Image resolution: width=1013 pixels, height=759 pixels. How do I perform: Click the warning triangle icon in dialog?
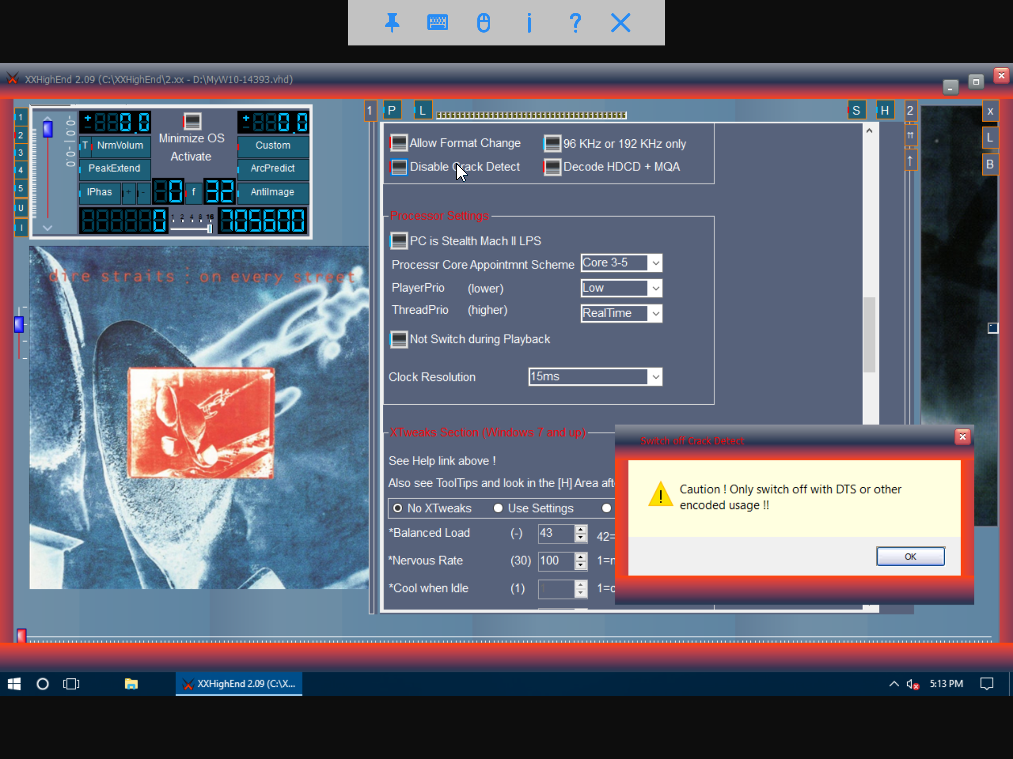click(660, 494)
